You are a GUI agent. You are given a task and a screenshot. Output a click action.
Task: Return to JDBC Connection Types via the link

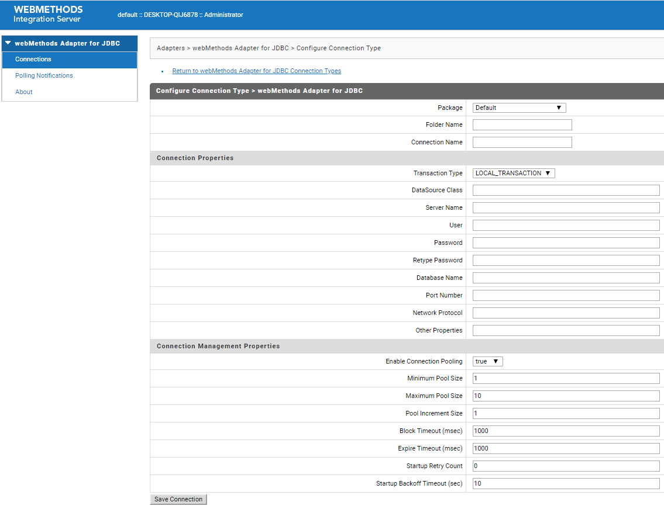coord(256,71)
